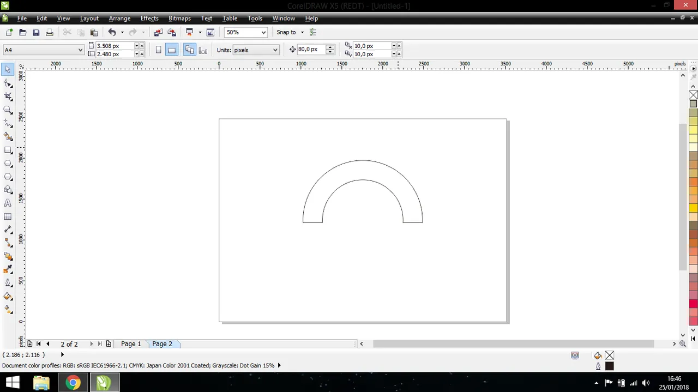Select the Pick tool
The image size is (698, 392).
coord(8,69)
